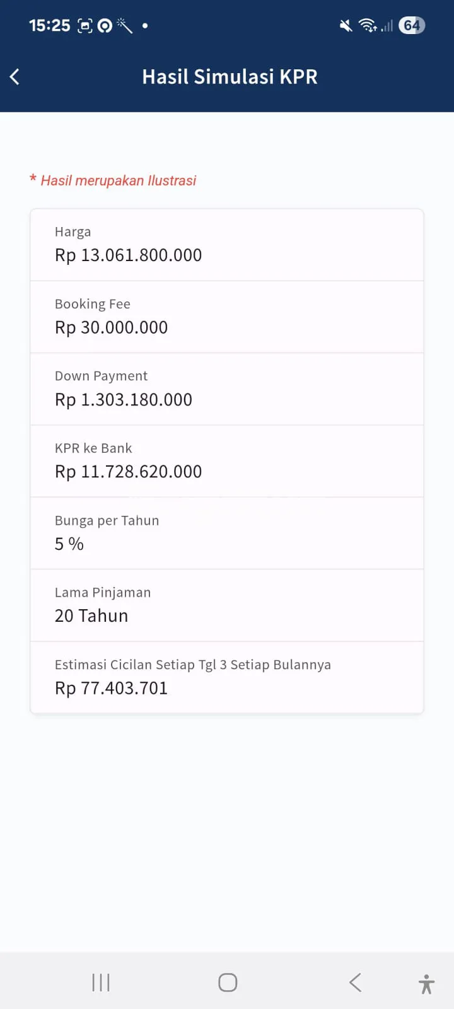Viewport: 454px width, 1009px height.
Task: Tap the Wi-Fi status icon
Action: 367,25
